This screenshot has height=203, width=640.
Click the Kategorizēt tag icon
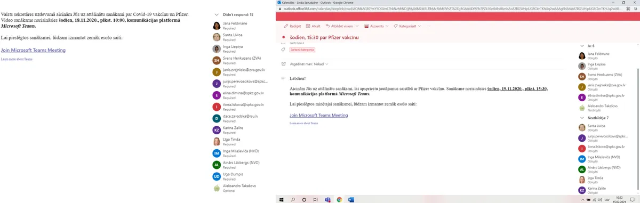coord(395,26)
